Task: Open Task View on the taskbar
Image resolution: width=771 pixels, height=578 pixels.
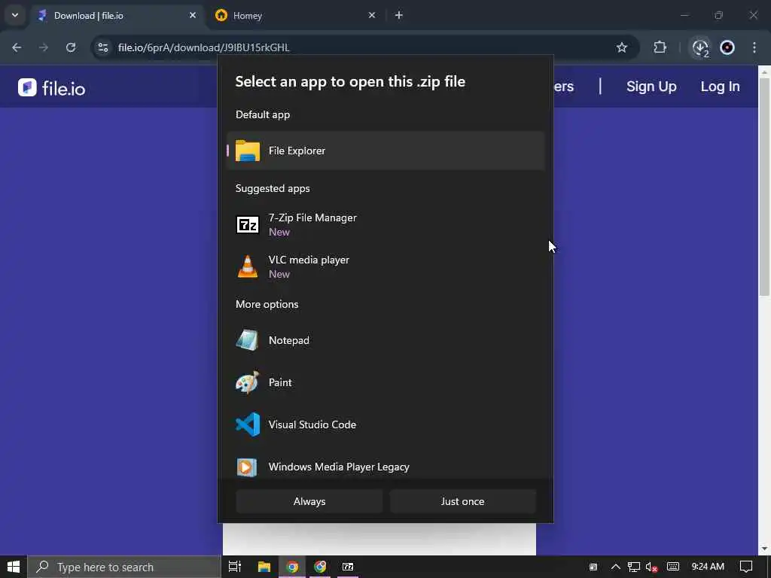Action: (235, 567)
